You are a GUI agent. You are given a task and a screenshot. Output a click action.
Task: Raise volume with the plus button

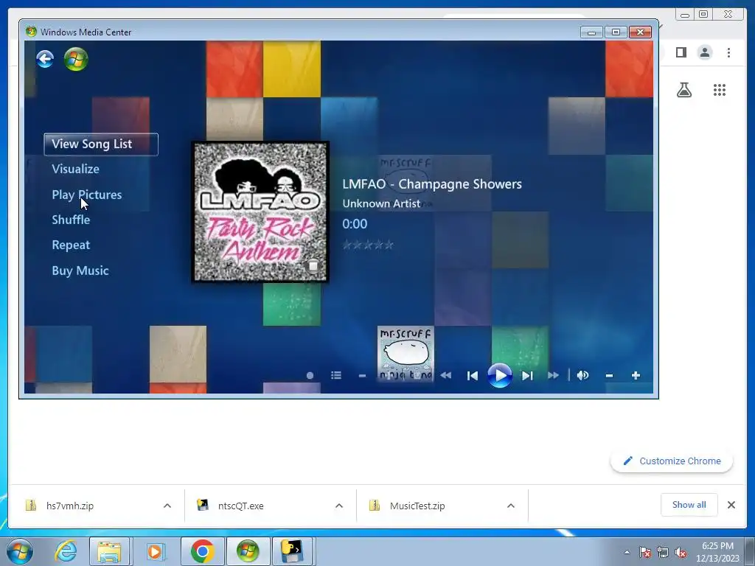point(636,375)
